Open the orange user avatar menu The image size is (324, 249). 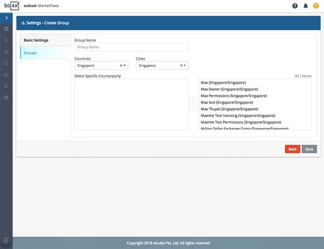point(316,6)
